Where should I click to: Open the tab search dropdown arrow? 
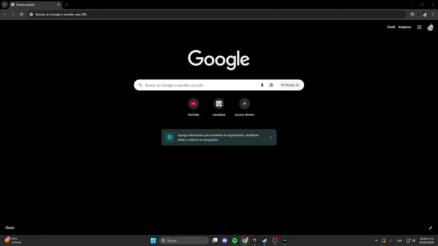(4, 5)
